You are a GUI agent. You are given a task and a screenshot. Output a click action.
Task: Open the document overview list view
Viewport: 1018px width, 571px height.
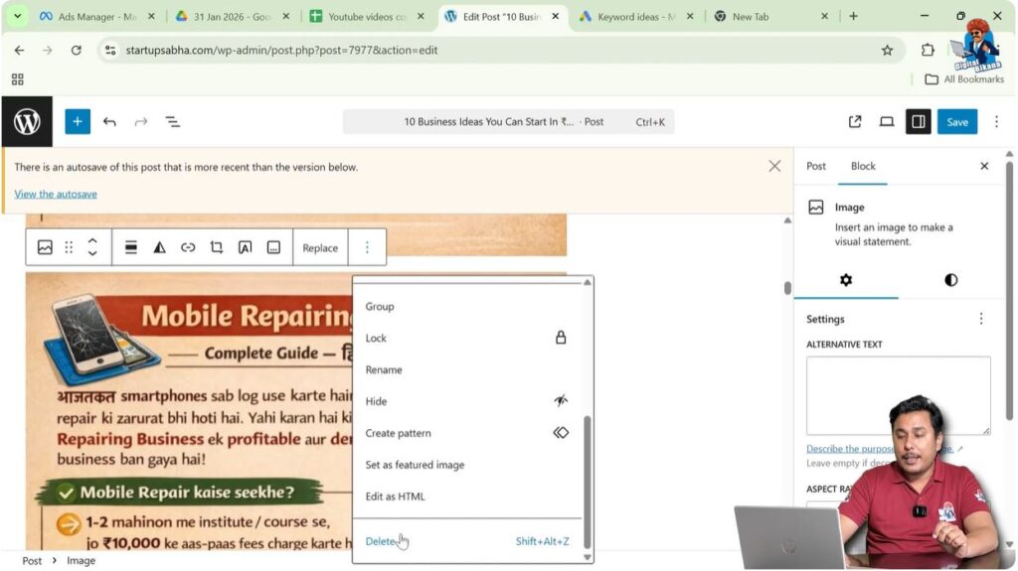(173, 121)
